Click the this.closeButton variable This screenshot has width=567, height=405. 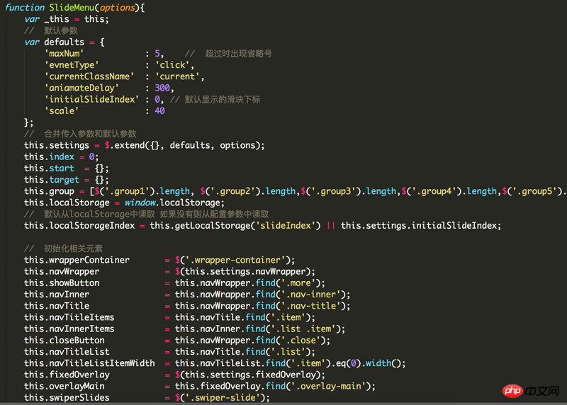tap(64, 340)
